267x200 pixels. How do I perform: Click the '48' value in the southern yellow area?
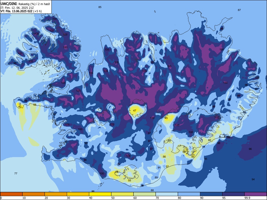117,171
